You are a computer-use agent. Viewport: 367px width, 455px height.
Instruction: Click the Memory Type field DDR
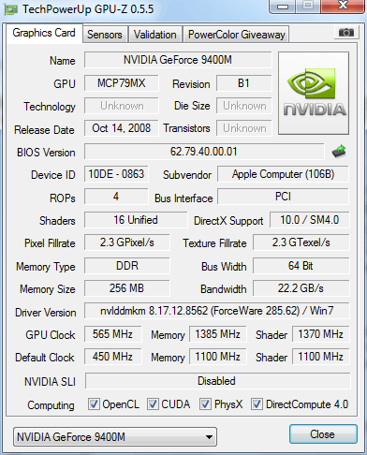tap(127, 266)
